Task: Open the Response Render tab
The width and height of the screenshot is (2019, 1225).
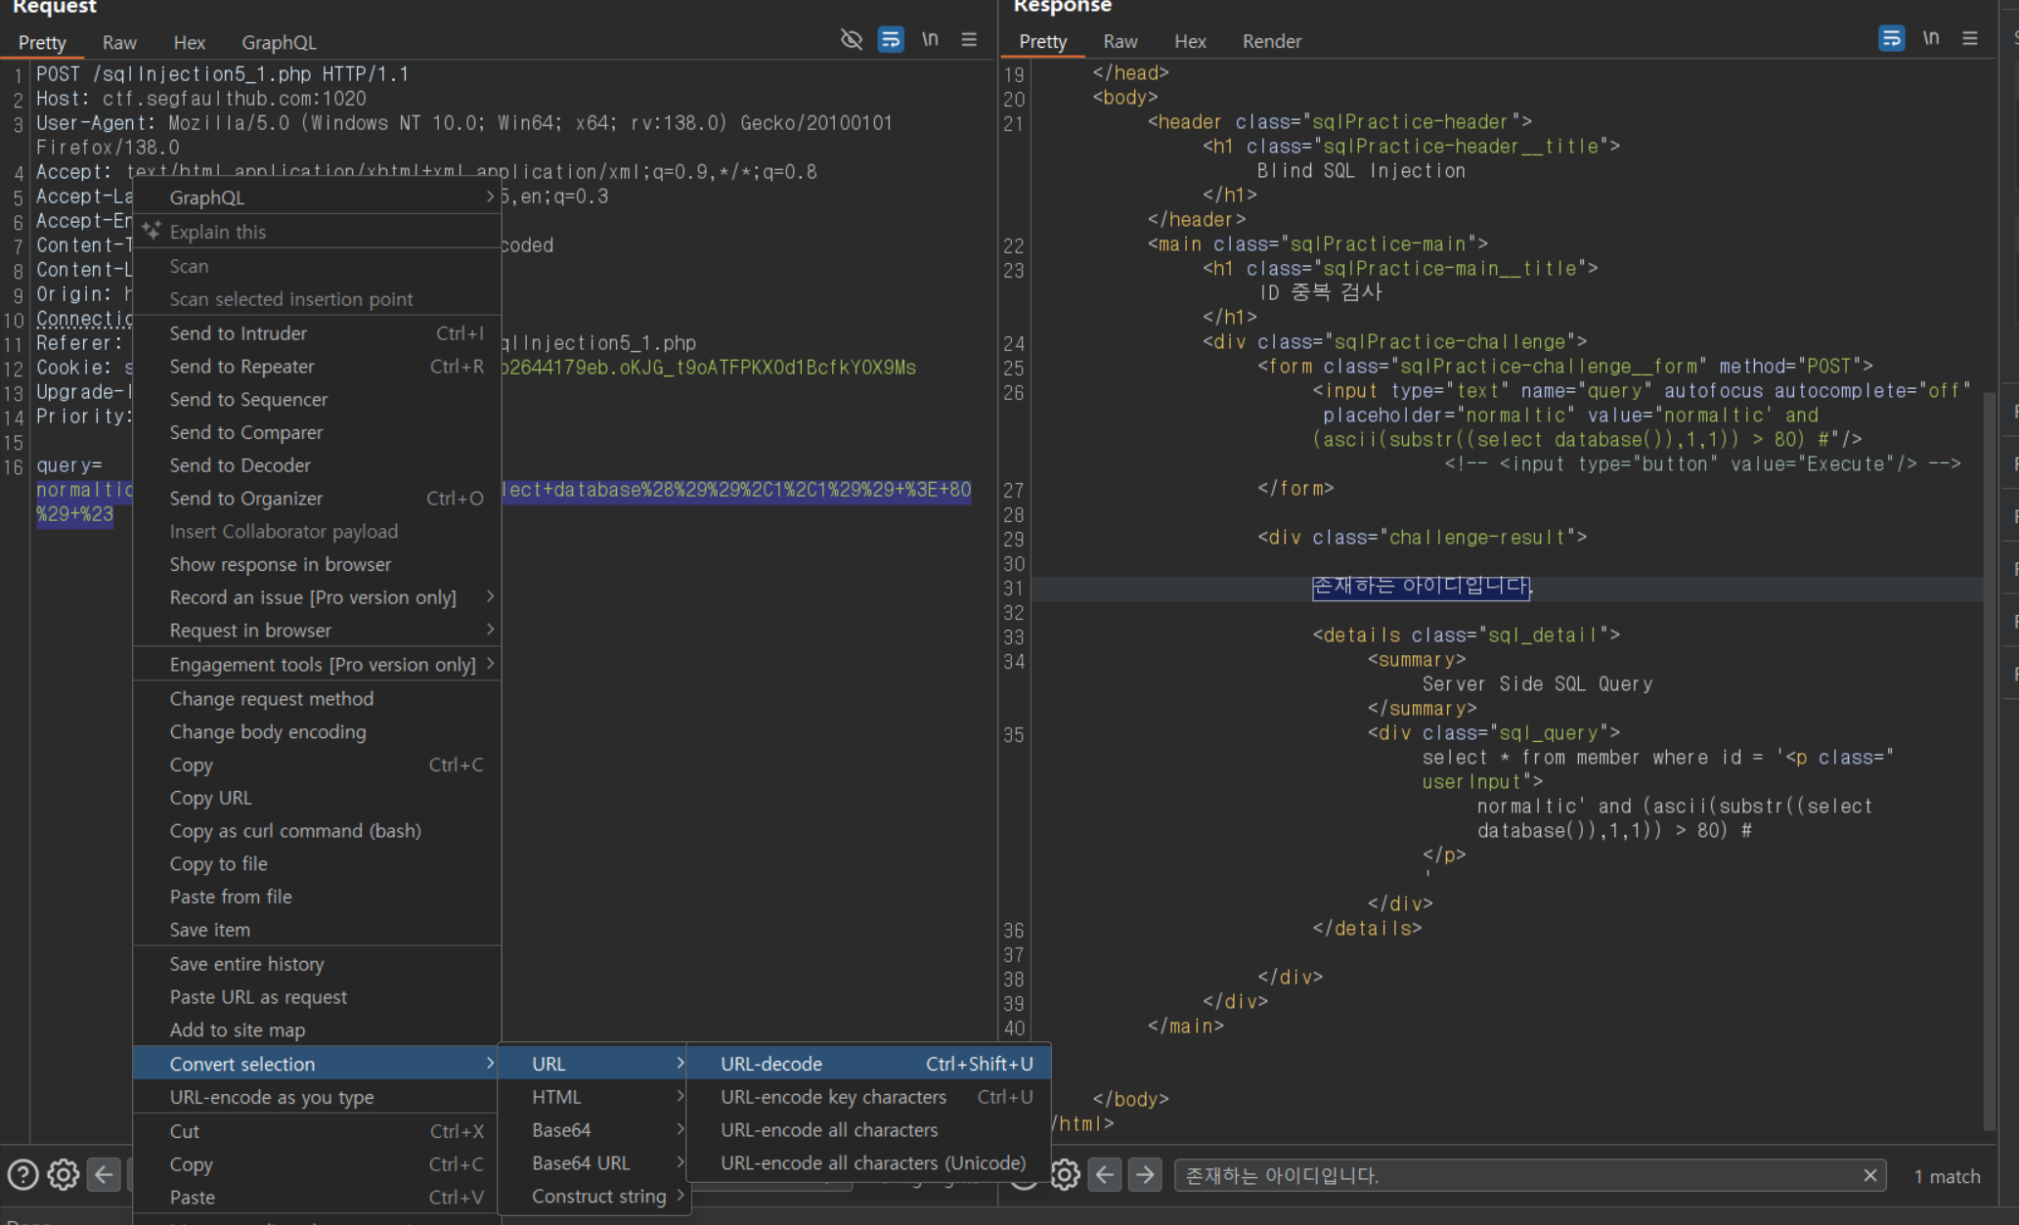Action: click(x=1272, y=41)
